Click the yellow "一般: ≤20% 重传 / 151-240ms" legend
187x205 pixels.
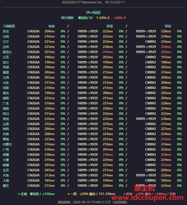click(x=91, y=194)
